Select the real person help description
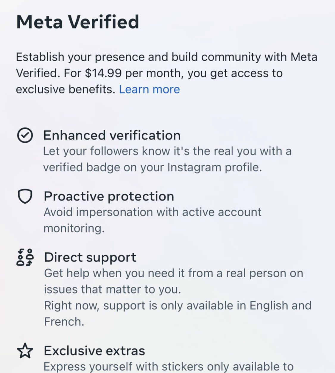The width and height of the screenshot is (335, 373). pos(174,281)
